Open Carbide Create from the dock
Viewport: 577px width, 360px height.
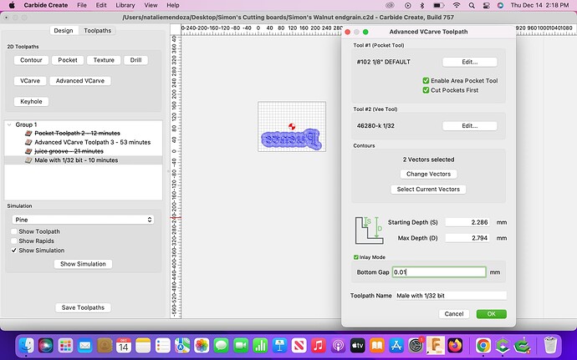coord(503,346)
